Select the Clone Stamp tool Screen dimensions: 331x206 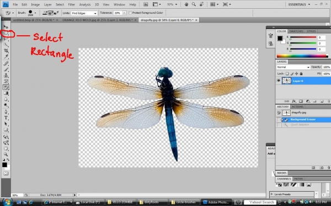pyautogui.click(x=6, y=75)
